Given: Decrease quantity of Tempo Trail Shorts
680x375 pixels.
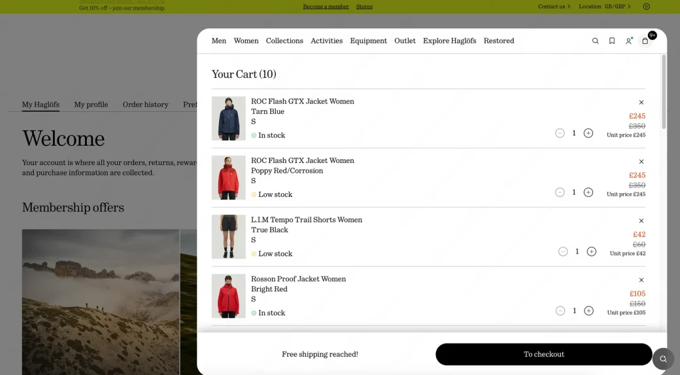Looking at the screenshot, I should click(x=563, y=252).
